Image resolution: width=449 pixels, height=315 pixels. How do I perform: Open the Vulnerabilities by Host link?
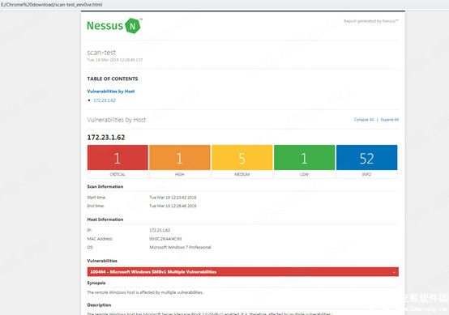111,92
